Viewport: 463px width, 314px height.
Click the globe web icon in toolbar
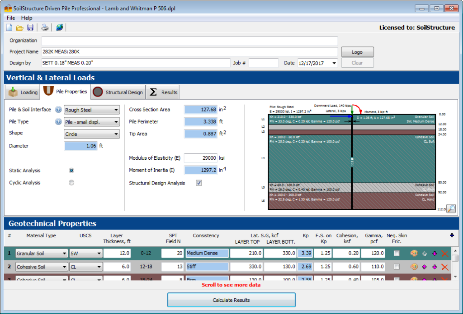[x=59, y=28]
